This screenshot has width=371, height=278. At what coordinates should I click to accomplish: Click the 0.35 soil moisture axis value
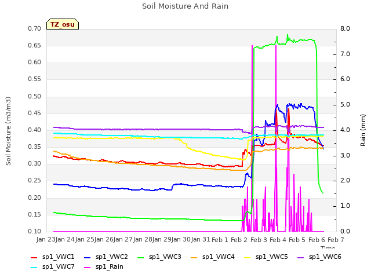35,147
